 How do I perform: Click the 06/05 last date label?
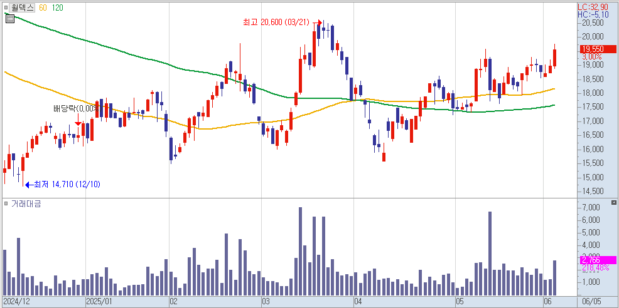(591, 302)
